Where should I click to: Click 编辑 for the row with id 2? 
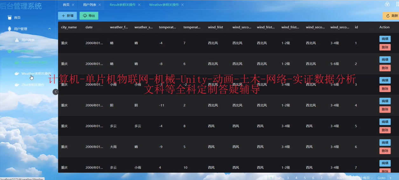[x=385, y=59]
